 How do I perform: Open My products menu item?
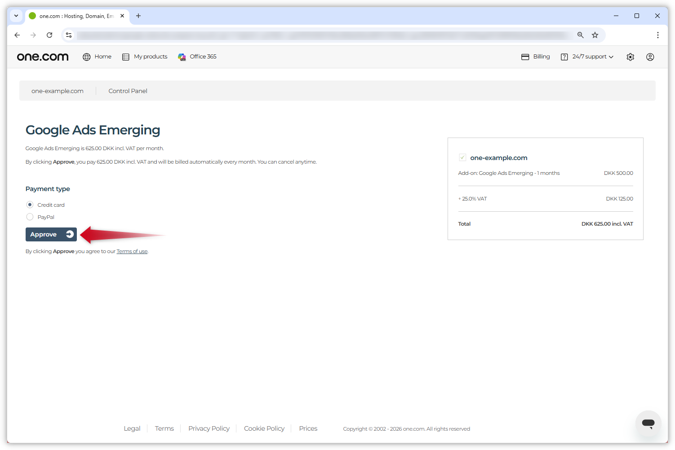(x=151, y=57)
